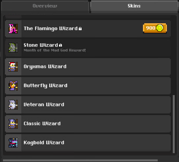Choose the Classic Wizard skin label
179x162 pixels.
tap(42, 124)
